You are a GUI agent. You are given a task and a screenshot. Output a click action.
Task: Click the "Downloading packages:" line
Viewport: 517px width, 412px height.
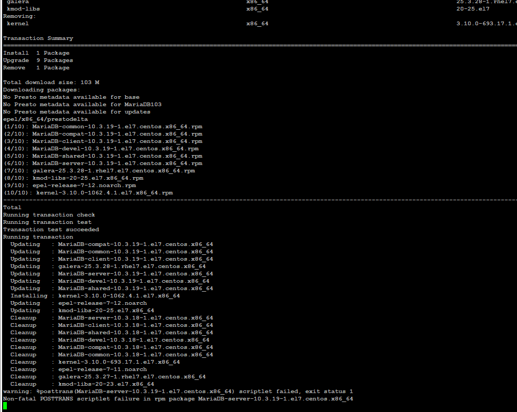point(42,90)
